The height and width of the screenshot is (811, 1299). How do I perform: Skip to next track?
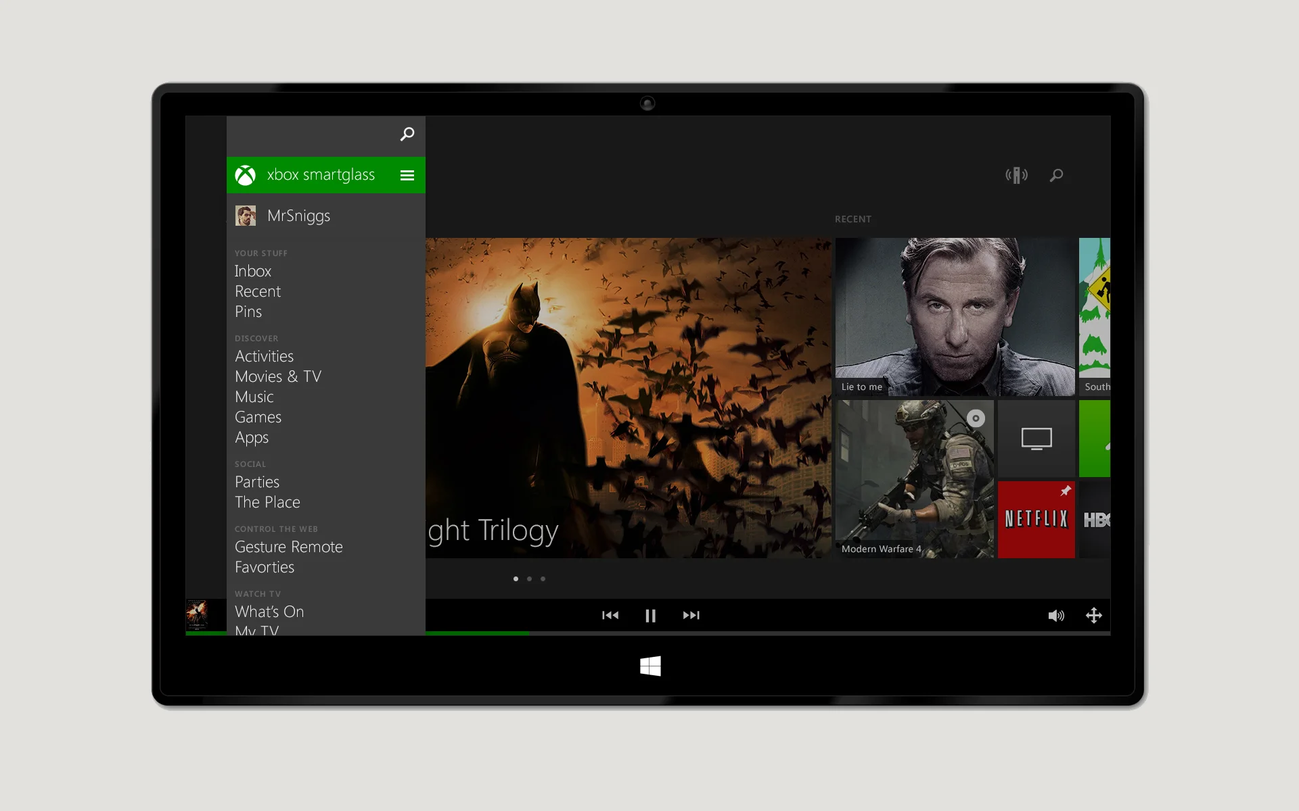[691, 615]
